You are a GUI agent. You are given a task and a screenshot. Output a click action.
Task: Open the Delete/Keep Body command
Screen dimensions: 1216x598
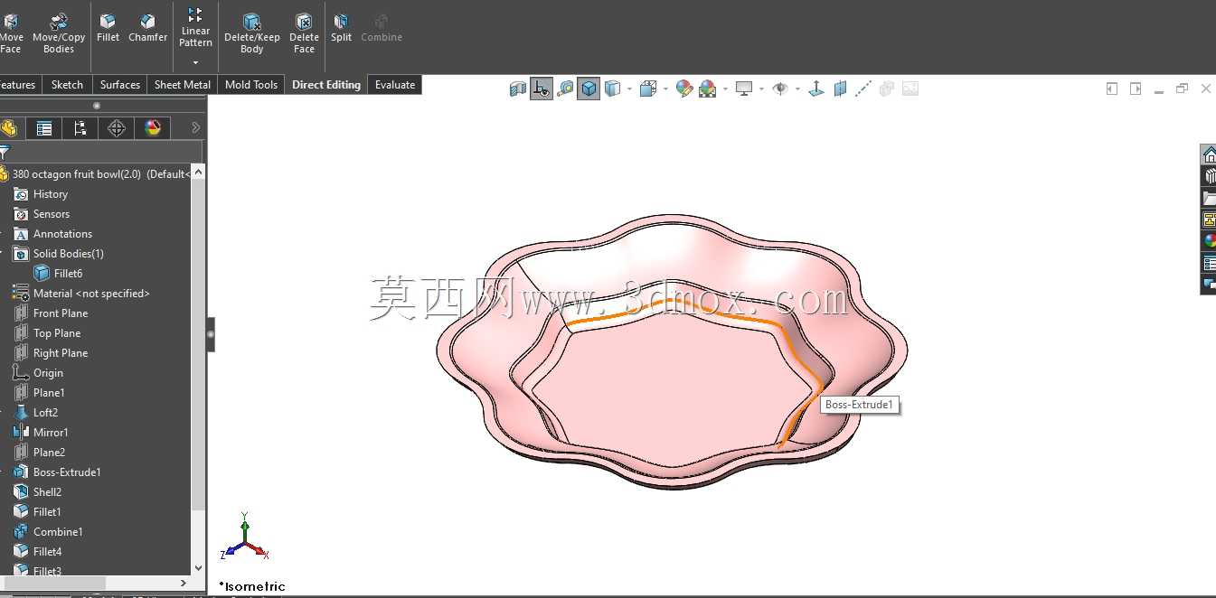click(252, 33)
